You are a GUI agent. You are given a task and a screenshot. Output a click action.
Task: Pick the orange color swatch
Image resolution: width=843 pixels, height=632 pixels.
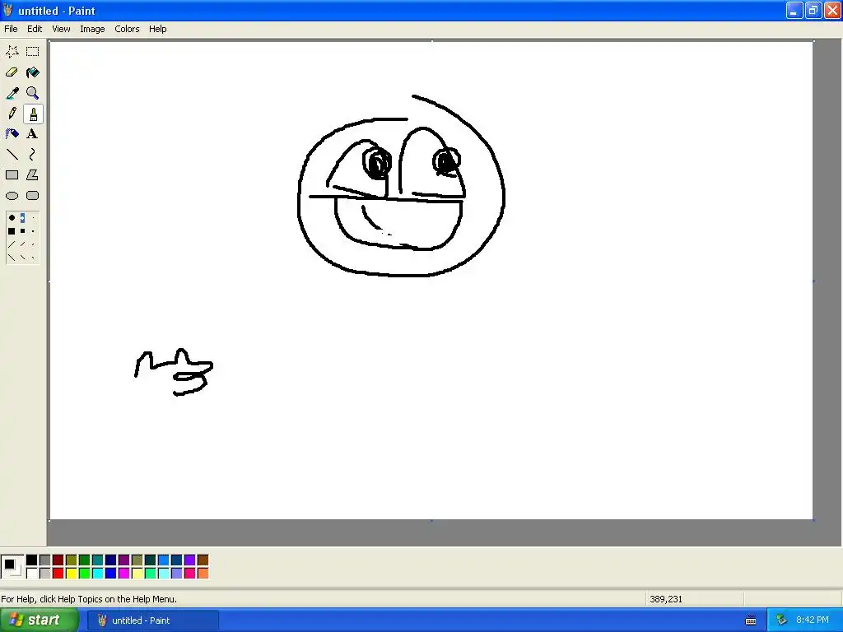(x=203, y=574)
